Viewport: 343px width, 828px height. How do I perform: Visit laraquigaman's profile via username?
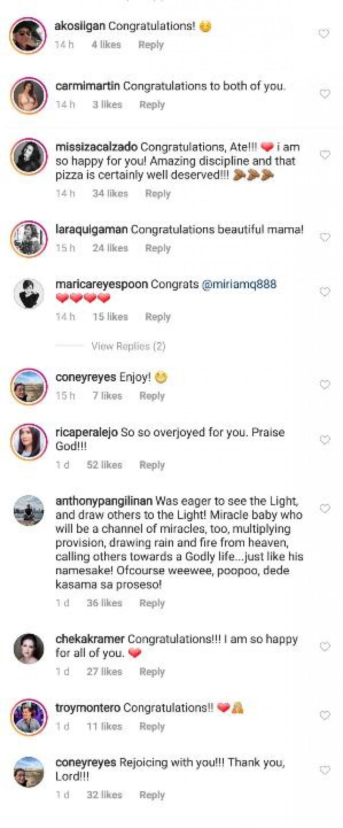click(91, 229)
